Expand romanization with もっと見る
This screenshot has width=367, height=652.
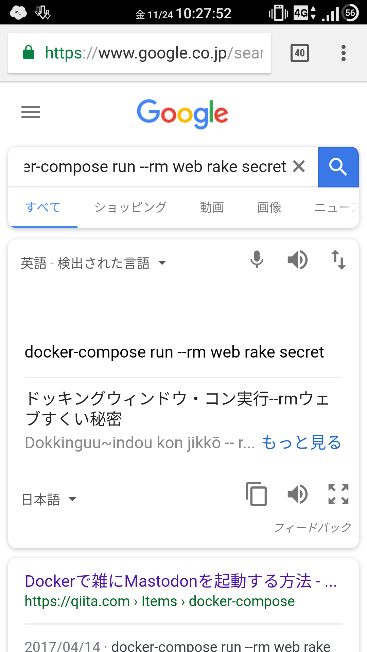click(x=301, y=442)
